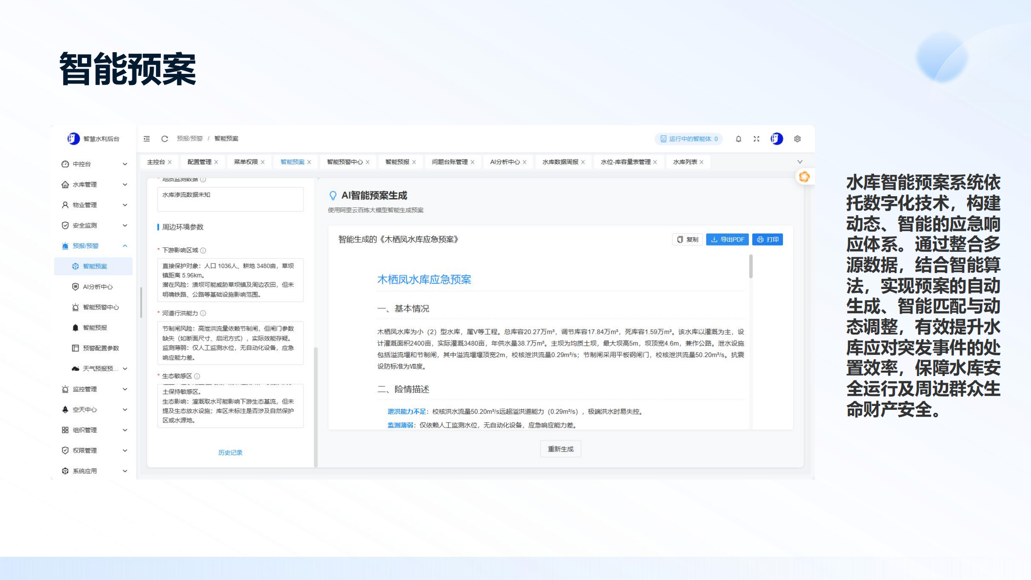Click the orange floating assistant icon
The height and width of the screenshot is (580, 1031).
[804, 177]
